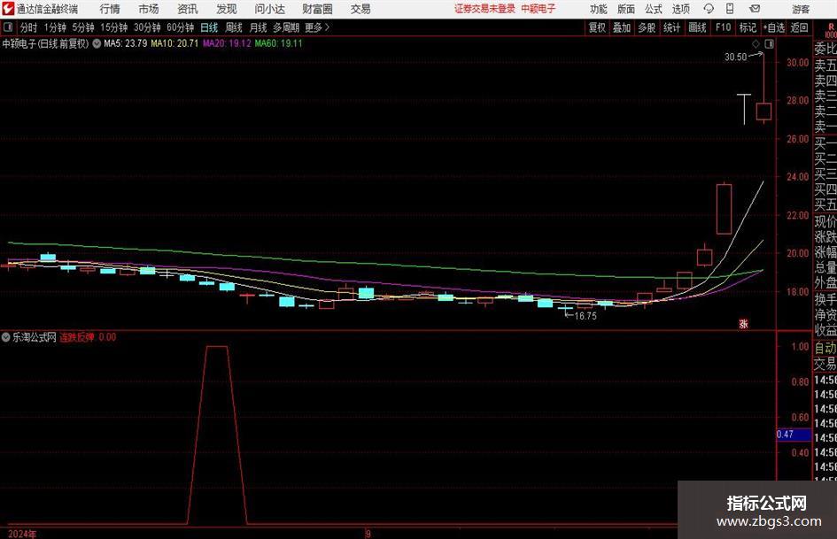Add stock with the +自选 button
This screenshot has width=837, height=539.
(x=774, y=27)
